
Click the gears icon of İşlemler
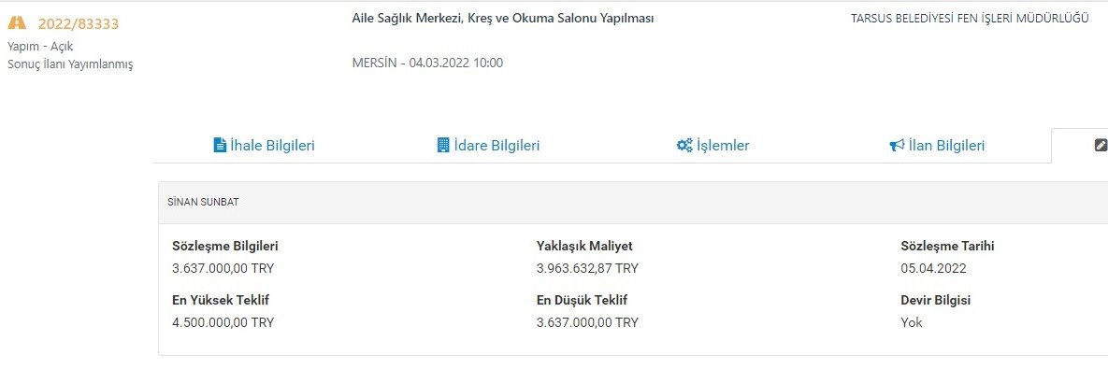pos(684,146)
